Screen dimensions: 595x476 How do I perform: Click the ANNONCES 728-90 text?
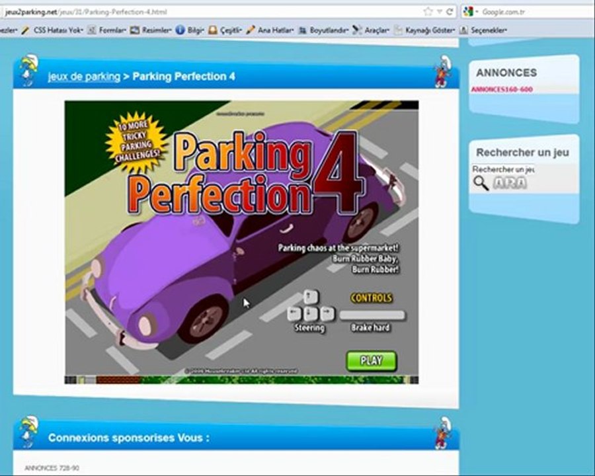tap(52, 468)
